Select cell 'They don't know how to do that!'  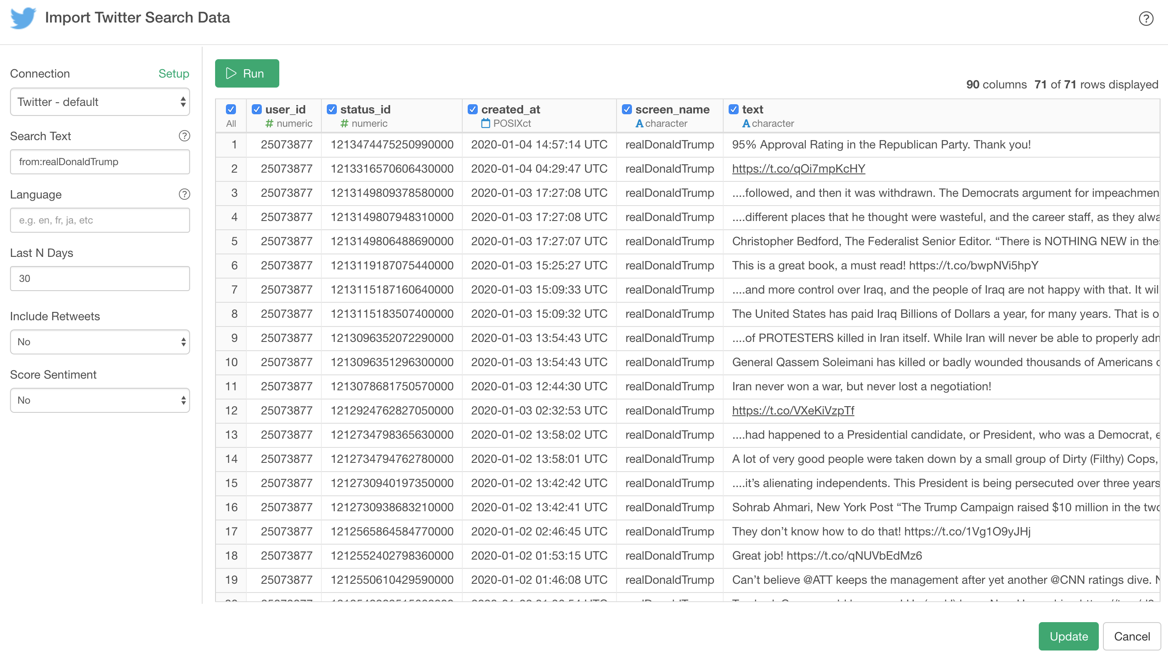click(941, 532)
